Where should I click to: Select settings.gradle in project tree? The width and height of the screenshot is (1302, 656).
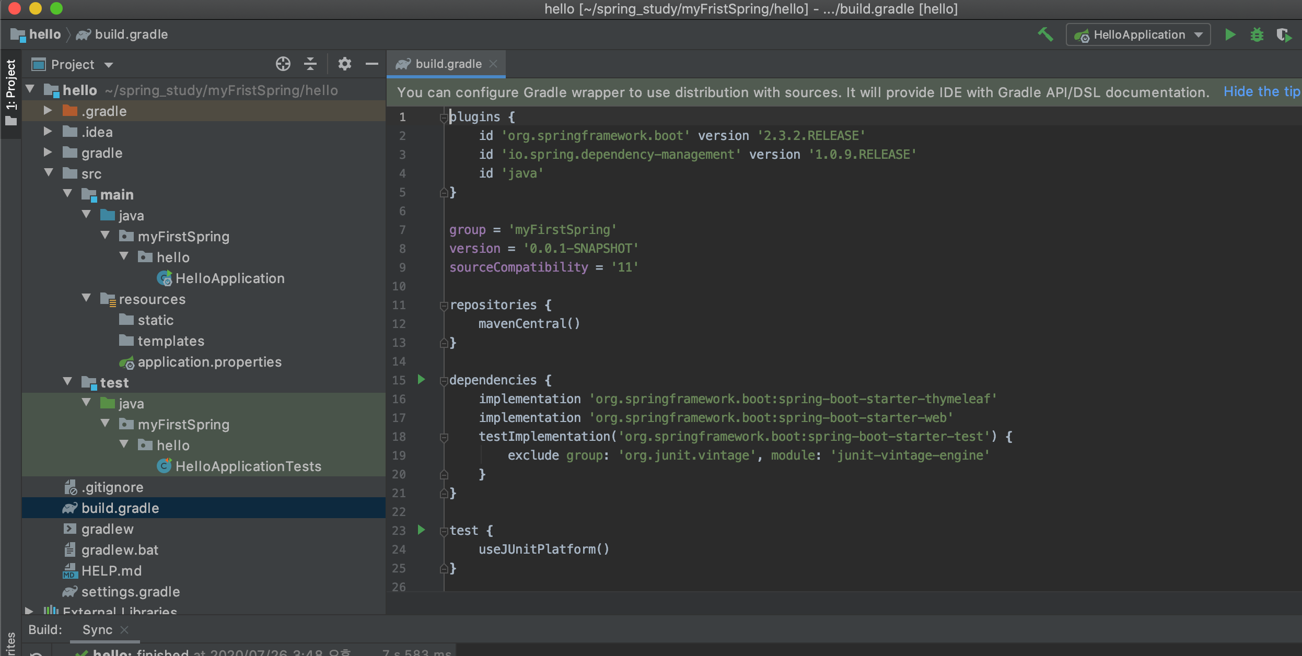point(130,592)
